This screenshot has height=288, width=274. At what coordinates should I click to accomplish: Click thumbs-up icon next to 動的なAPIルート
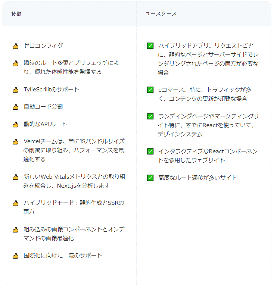pyautogui.click(x=16, y=124)
